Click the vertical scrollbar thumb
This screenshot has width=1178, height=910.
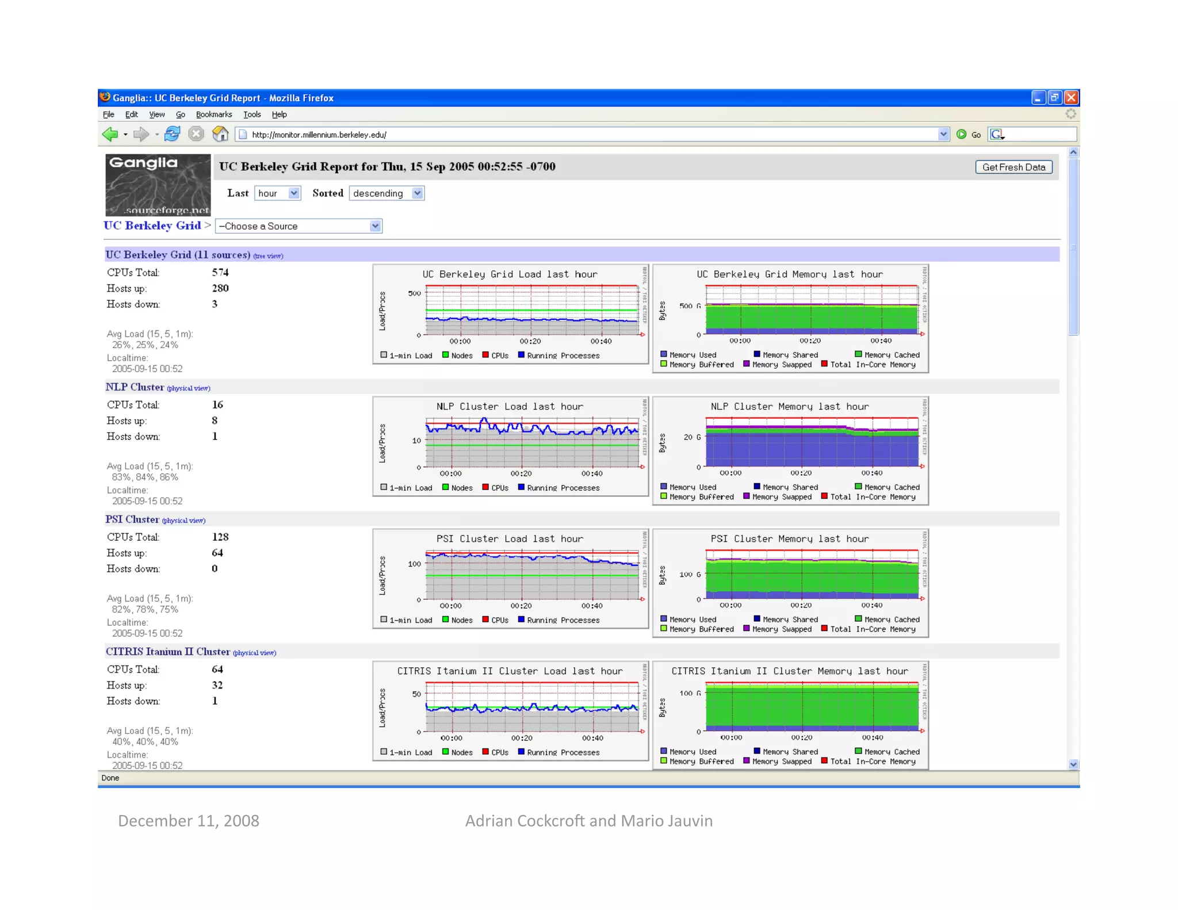pyautogui.click(x=1073, y=246)
